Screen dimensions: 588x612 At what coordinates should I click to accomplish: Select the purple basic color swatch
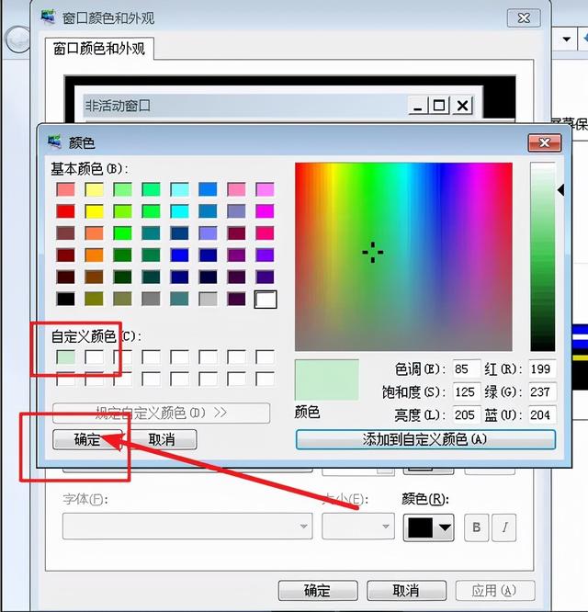(236, 255)
